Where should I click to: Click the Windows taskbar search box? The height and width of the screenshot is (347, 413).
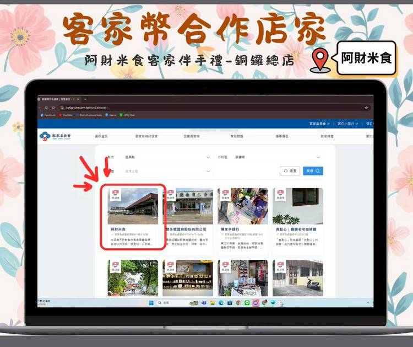tap(167, 302)
